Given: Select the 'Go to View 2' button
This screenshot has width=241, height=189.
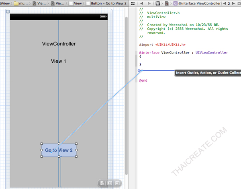Looking at the screenshot, I should click(59, 150).
